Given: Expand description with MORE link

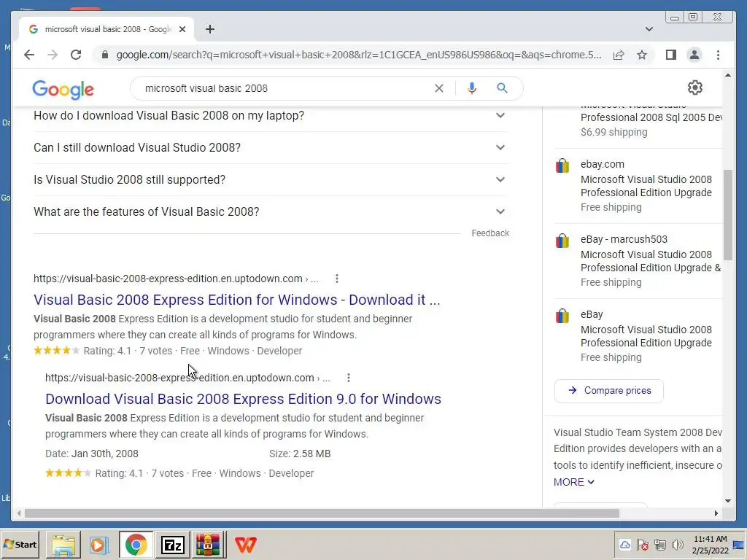Looking at the screenshot, I should 573,482.
